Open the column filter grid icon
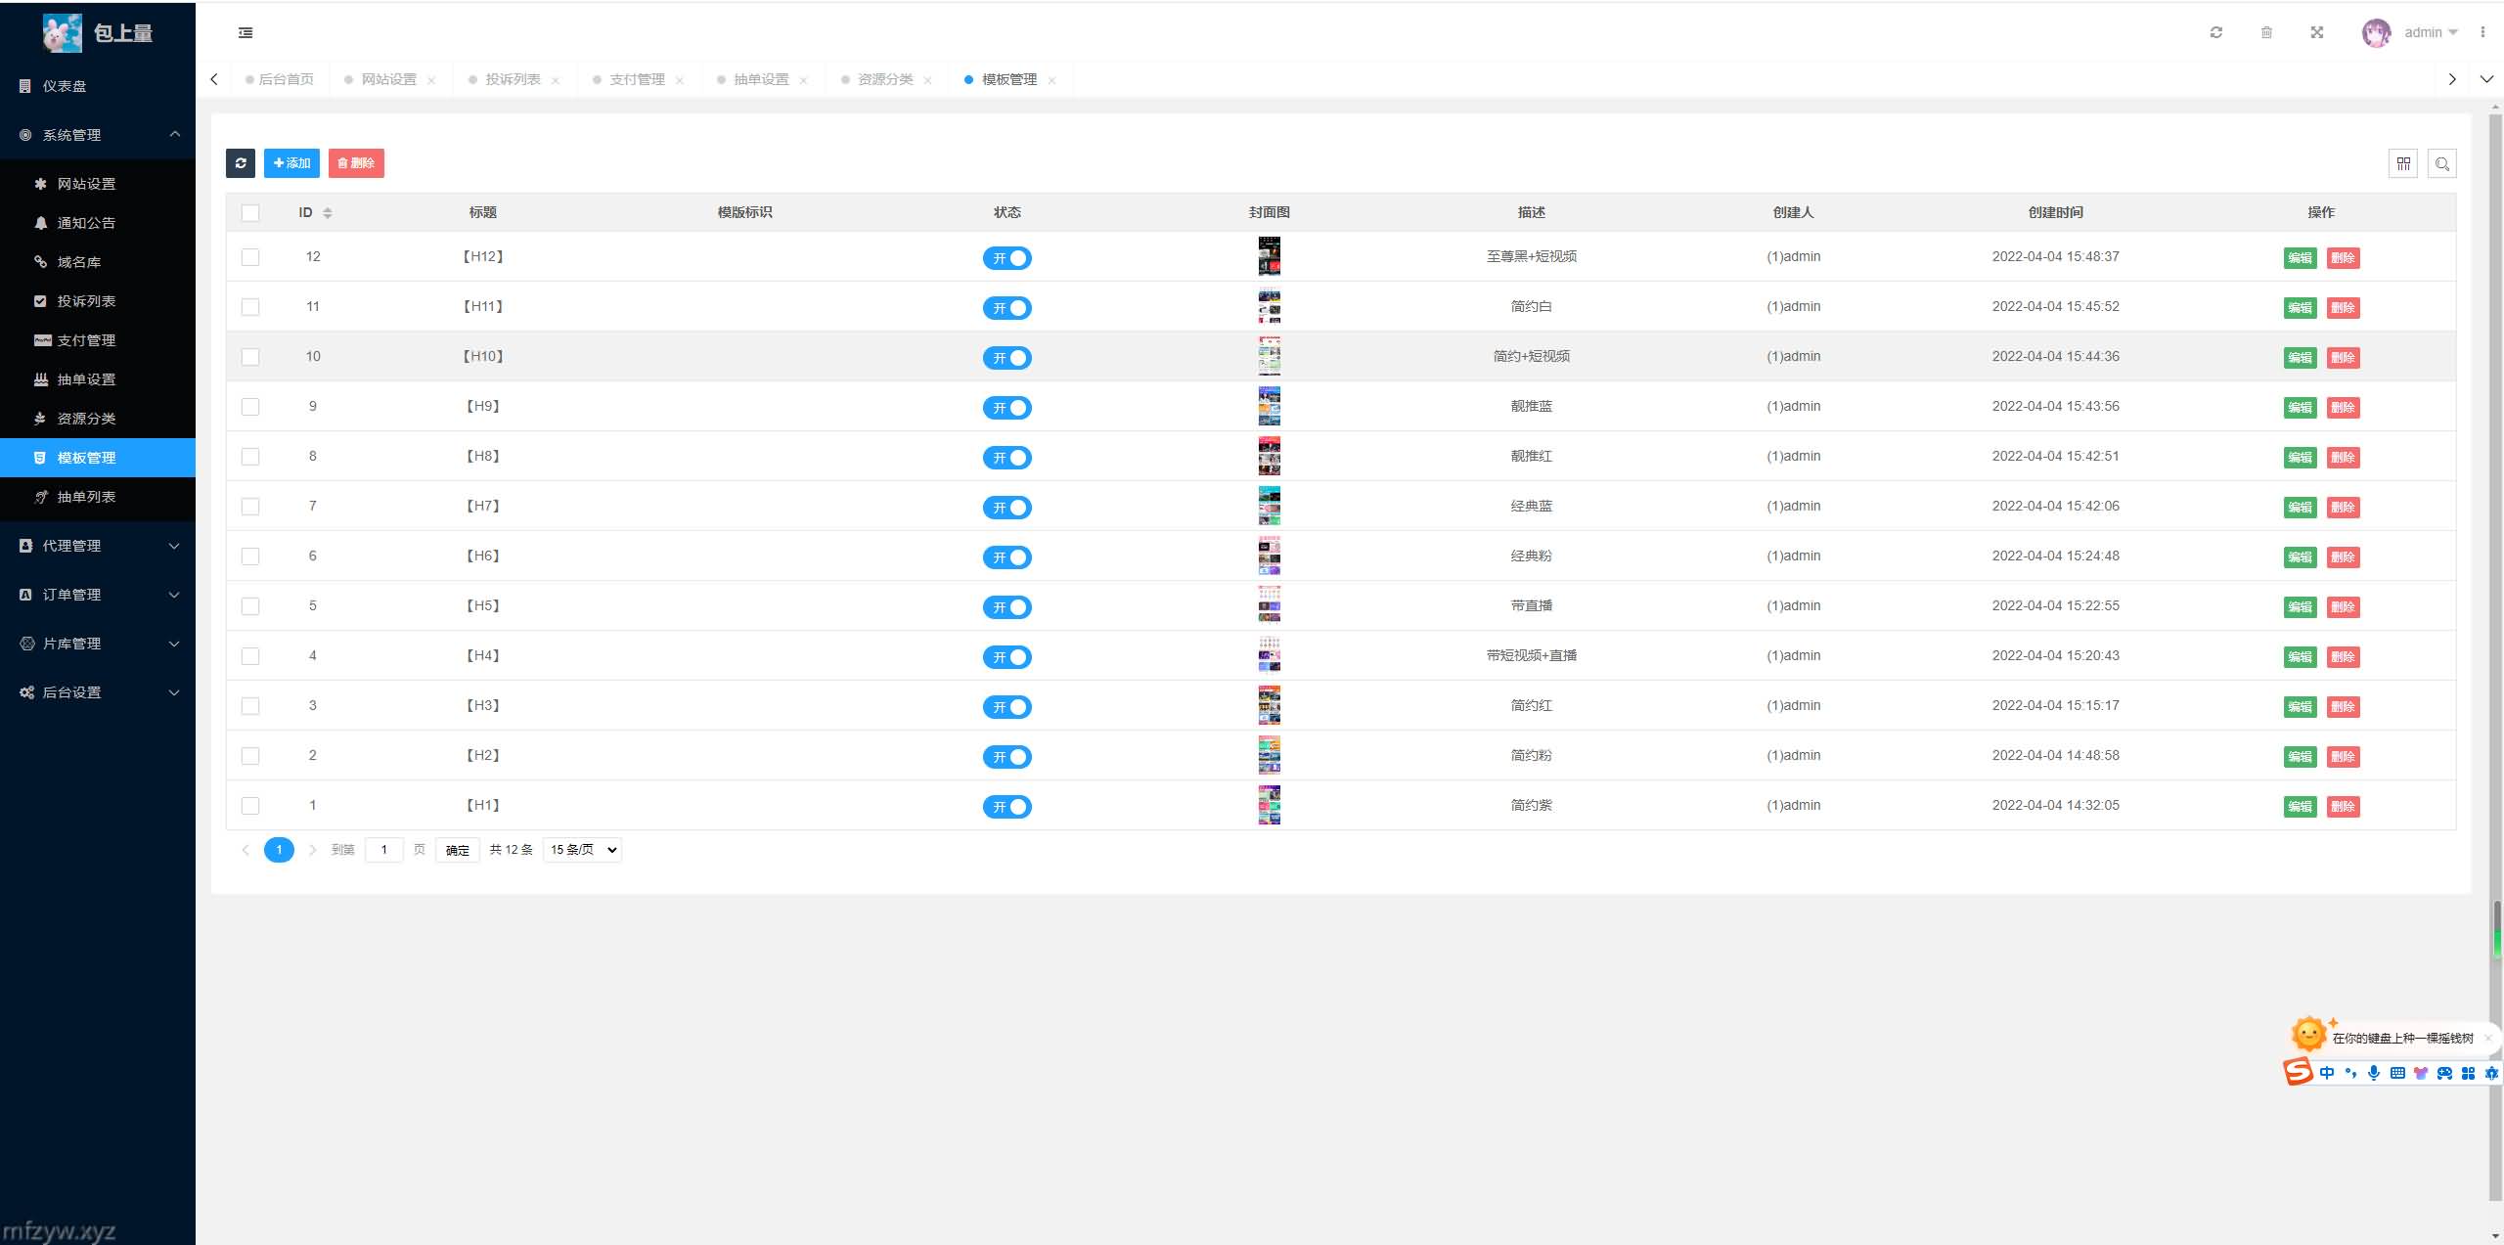Viewport: 2504px width, 1245px height. 2403,163
